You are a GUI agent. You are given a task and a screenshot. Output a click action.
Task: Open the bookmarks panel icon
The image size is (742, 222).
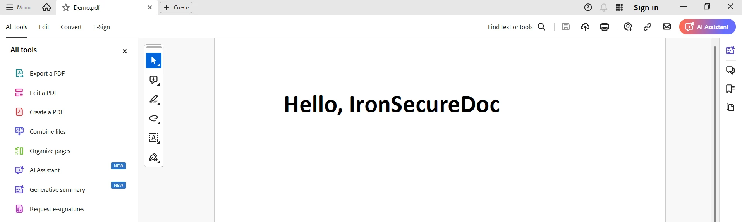(730, 89)
